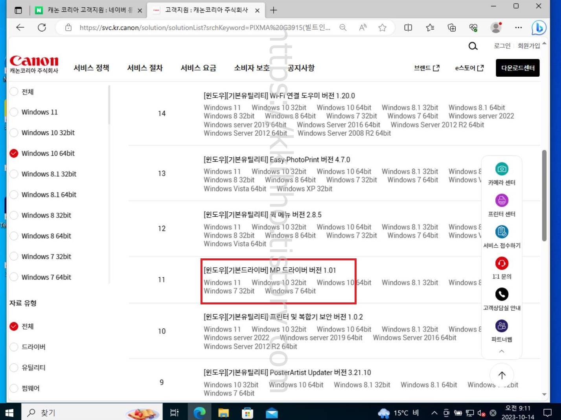This screenshot has height=420, width=561.
Task: Click the site search magnifier icon
Action: pos(473,46)
